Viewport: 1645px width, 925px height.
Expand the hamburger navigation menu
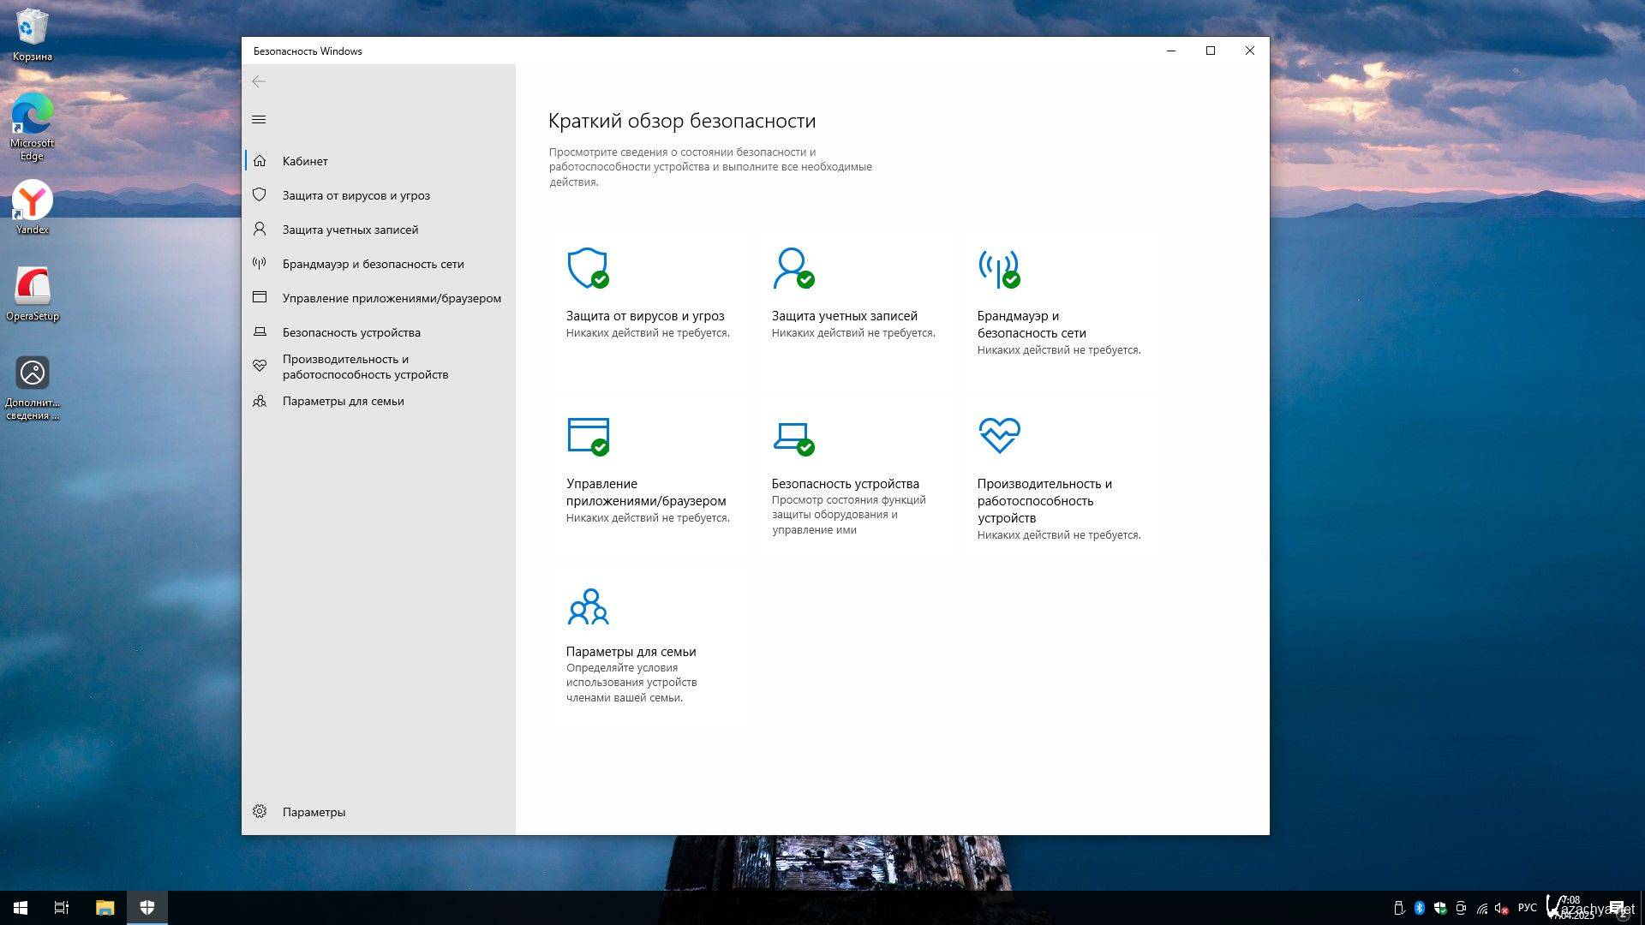pyautogui.click(x=259, y=119)
